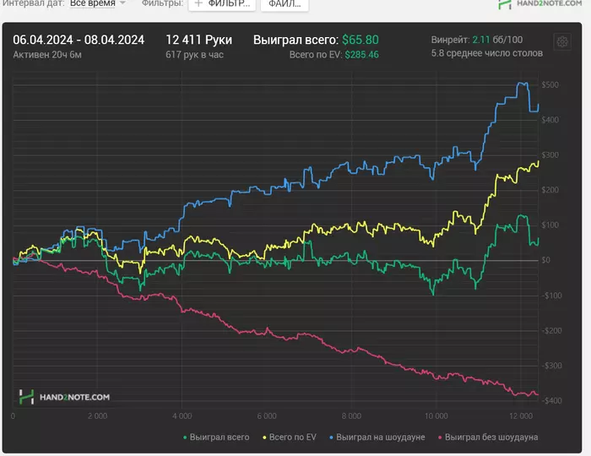Image resolution: width=591 pixels, height=456 pixels.
Task: Click the '$300' y-axis label
Action: pos(550,155)
